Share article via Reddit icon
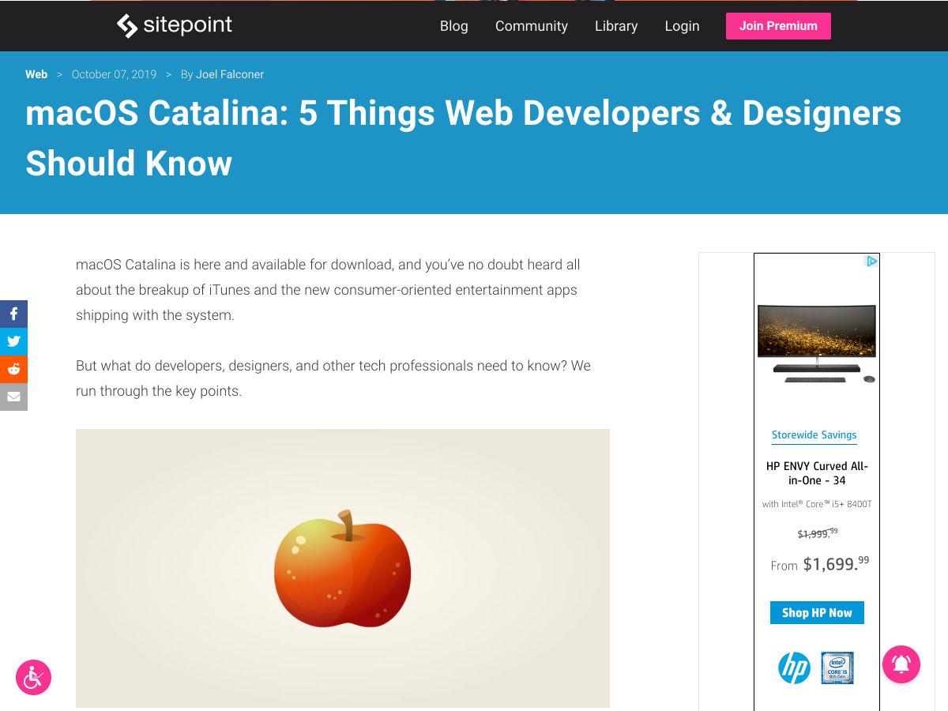 tap(13, 369)
